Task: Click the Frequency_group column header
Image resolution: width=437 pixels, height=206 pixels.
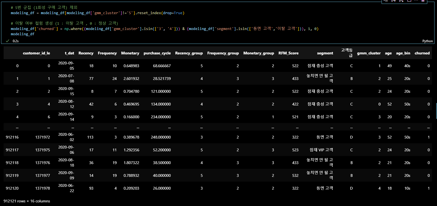Action: tap(223, 53)
